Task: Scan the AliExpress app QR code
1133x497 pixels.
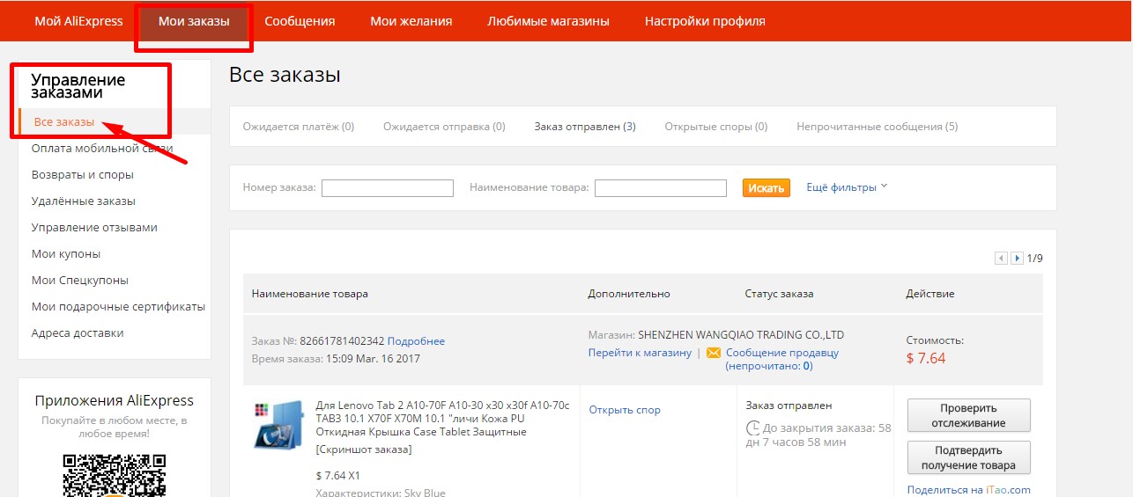Action: tap(115, 475)
